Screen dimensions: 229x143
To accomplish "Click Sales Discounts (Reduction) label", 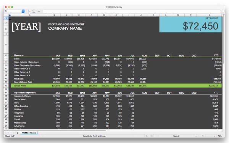I will point(27,65).
